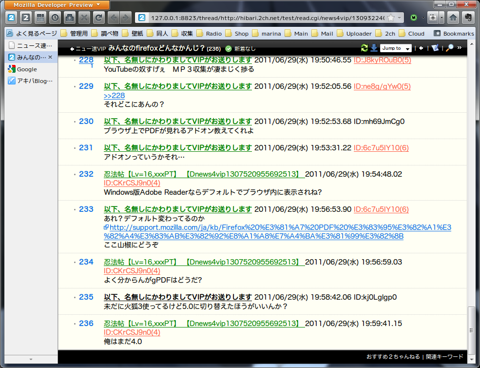Reload page with the toolbar reload button
This screenshot has width=480, height=368.
[99, 18]
